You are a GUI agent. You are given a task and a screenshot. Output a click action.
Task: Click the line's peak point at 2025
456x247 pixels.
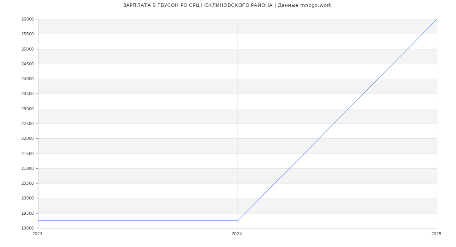pos(437,19)
